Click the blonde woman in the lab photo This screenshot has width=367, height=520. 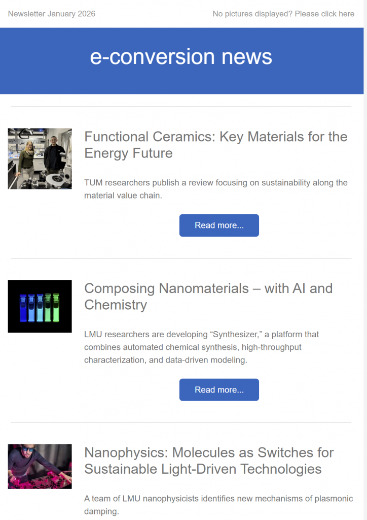pyautogui.click(x=26, y=158)
